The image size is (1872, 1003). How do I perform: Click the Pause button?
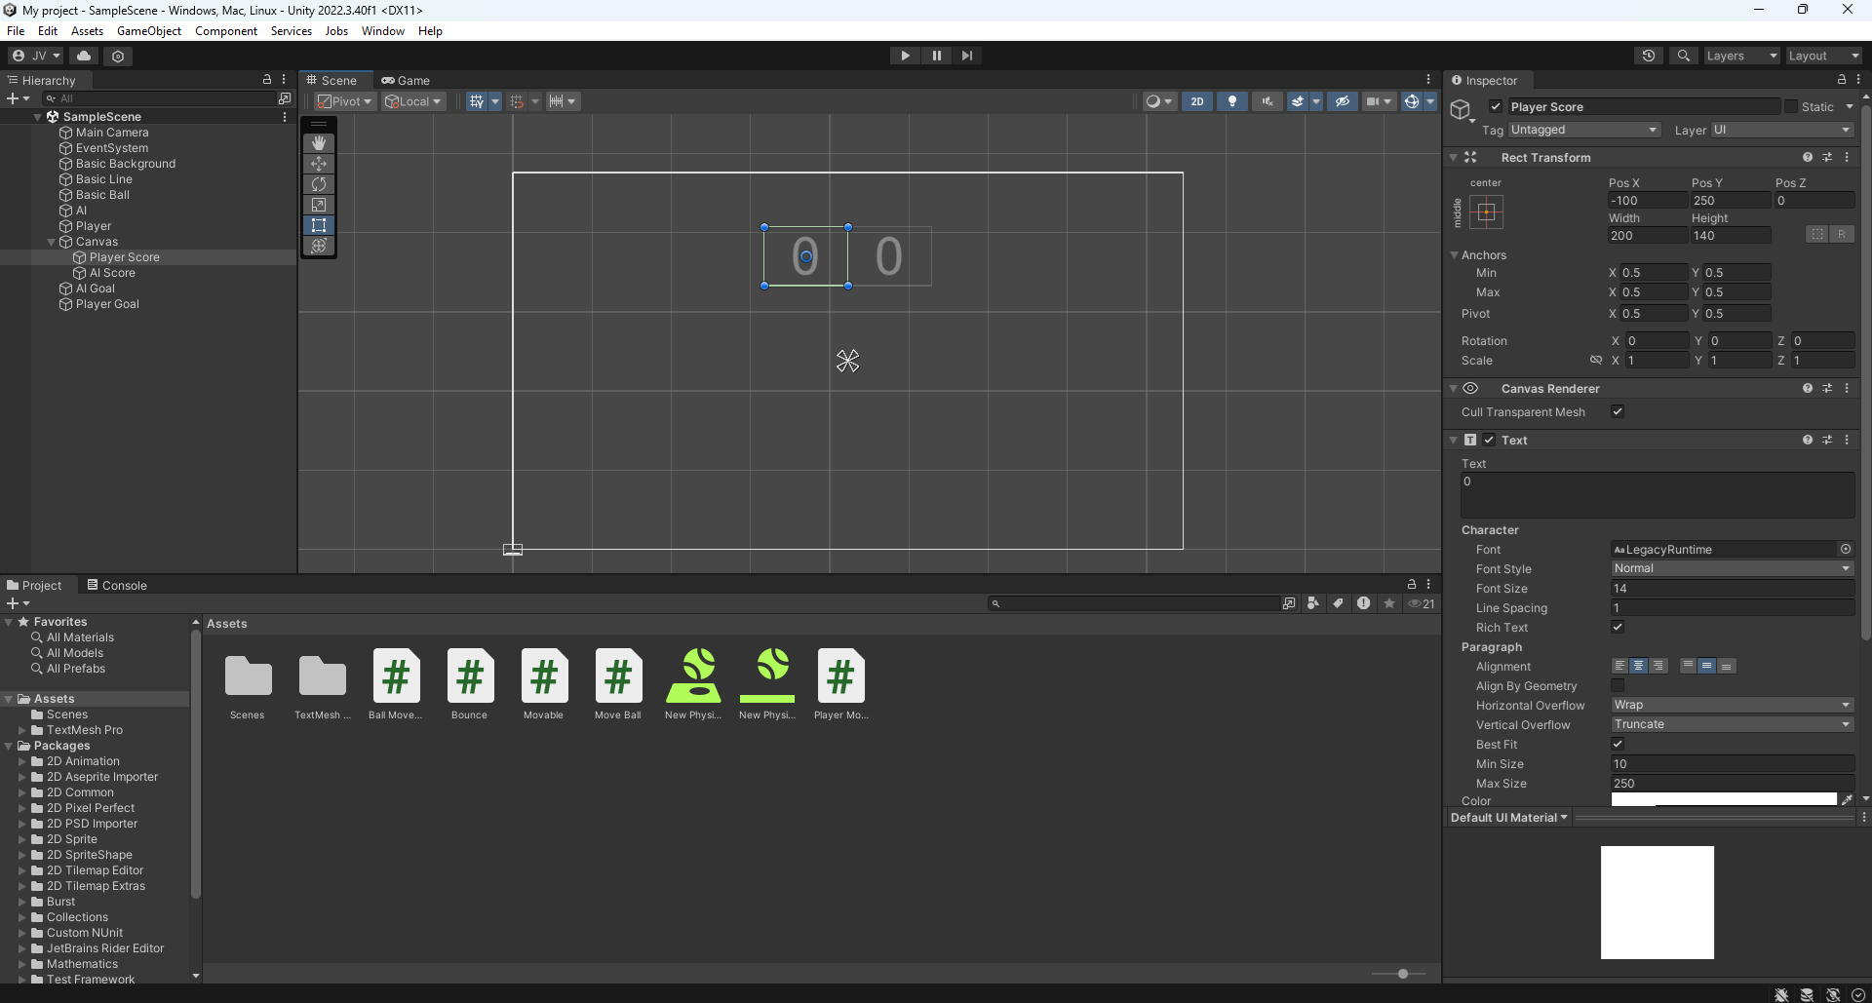[x=935, y=55]
